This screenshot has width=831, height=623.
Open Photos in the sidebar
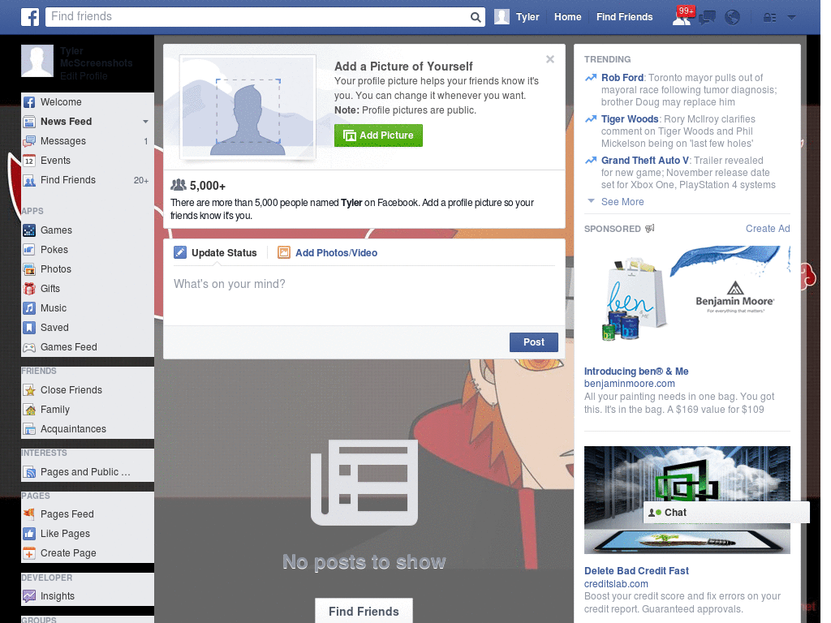[x=88, y=269]
